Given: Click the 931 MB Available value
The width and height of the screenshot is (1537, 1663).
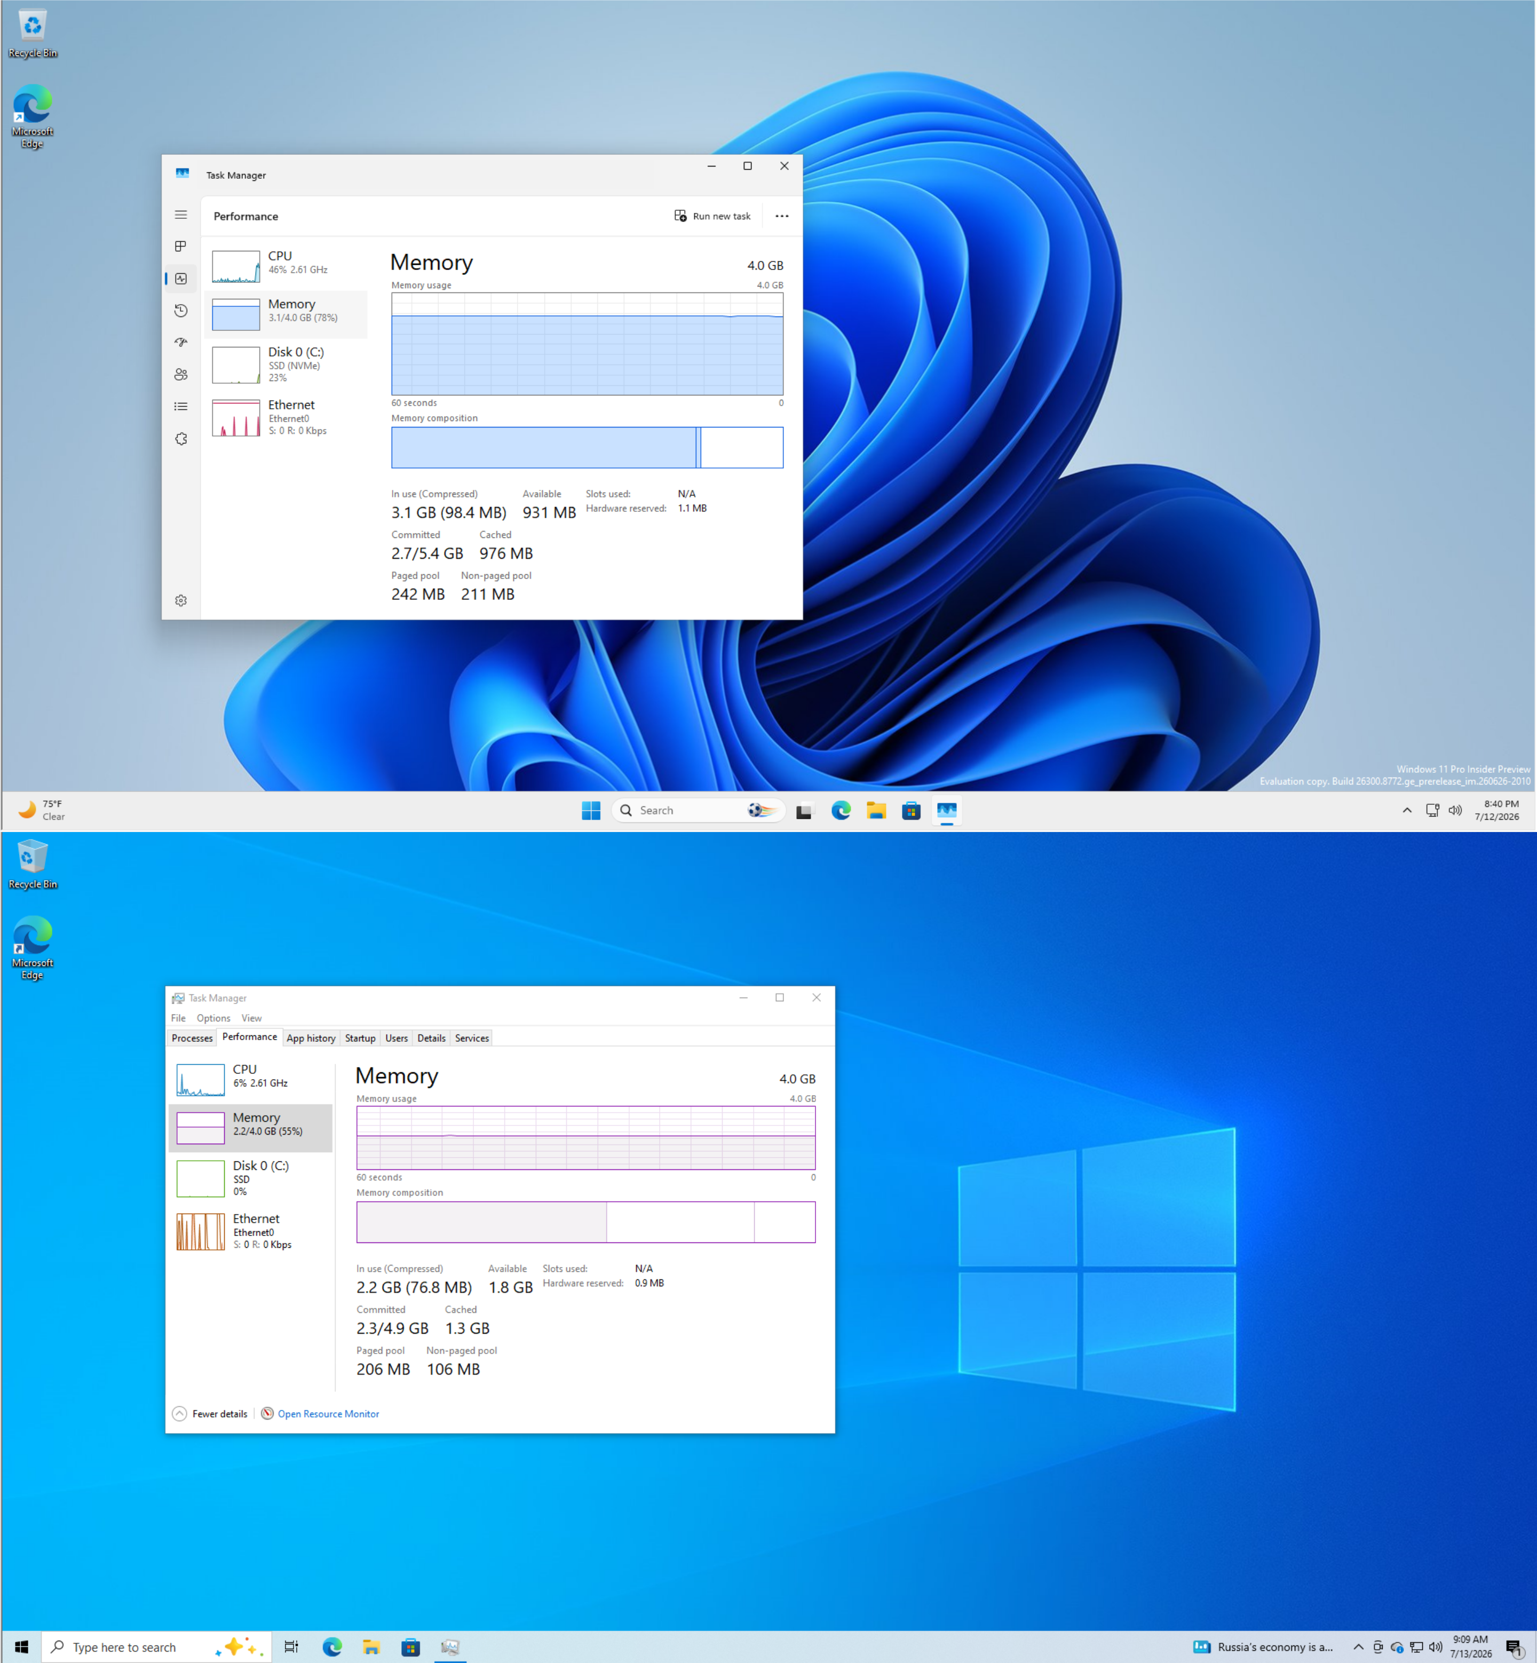Looking at the screenshot, I should [x=549, y=512].
